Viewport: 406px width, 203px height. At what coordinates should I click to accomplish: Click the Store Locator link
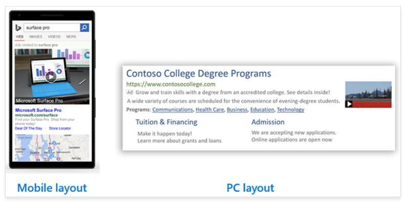tap(60, 128)
